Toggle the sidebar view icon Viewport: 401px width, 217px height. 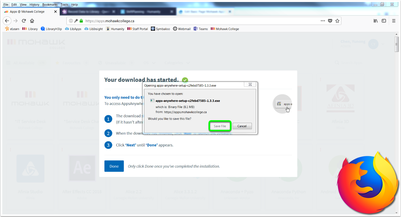[x=384, y=21]
